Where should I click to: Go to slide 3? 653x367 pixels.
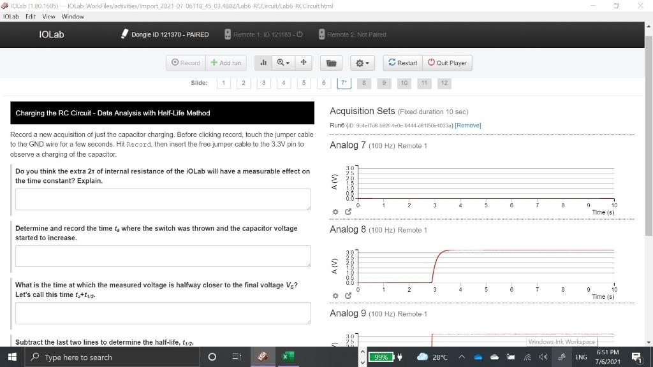pos(263,82)
